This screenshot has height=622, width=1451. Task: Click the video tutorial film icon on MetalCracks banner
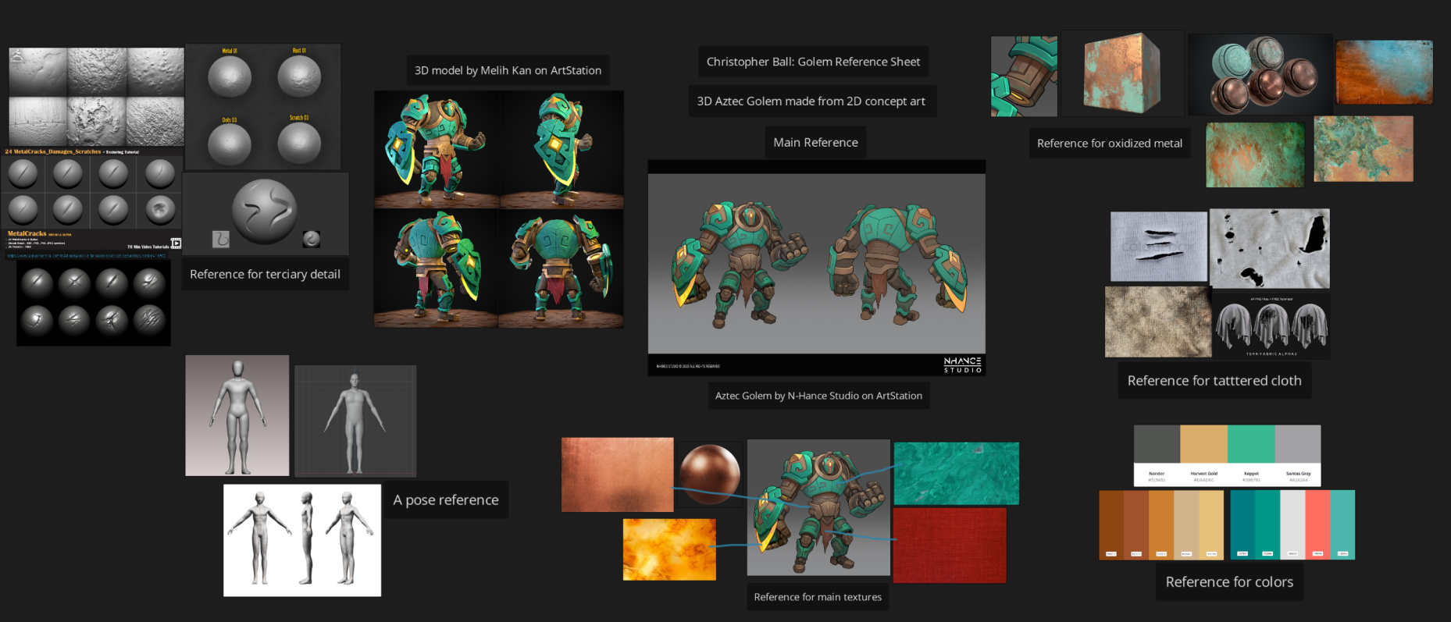(x=176, y=243)
